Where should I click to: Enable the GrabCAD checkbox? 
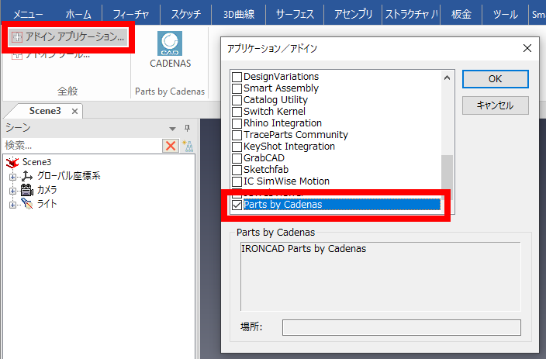coord(237,158)
